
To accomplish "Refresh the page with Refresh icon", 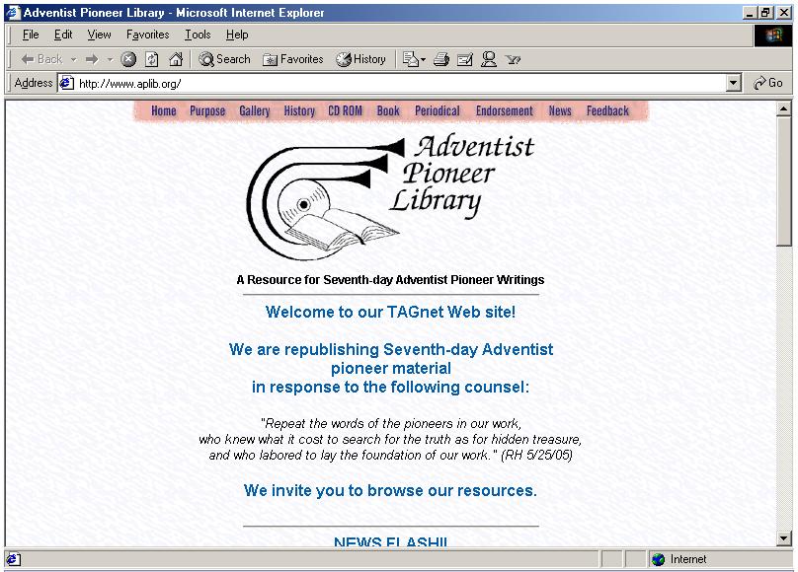I will (152, 59).
